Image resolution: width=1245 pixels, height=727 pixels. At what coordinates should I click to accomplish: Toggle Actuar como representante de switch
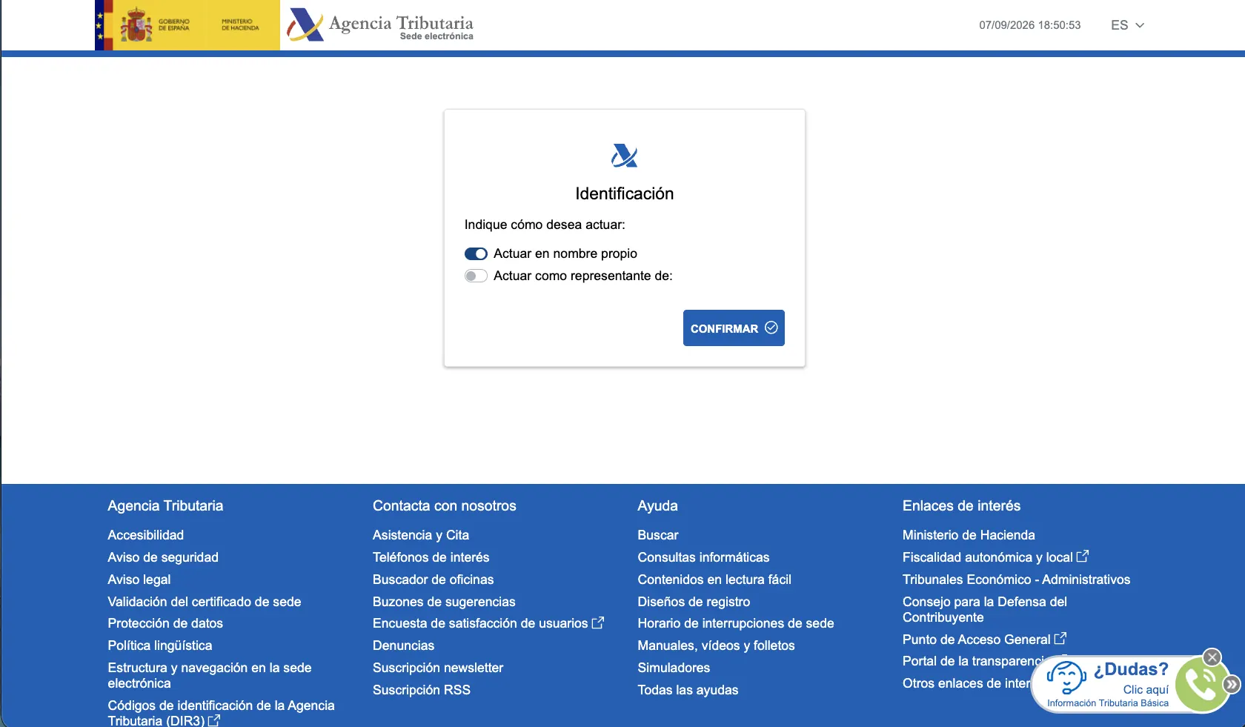(476, 276)
